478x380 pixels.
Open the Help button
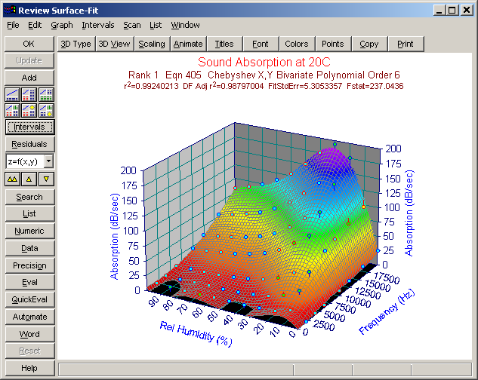tap(29, 368)
